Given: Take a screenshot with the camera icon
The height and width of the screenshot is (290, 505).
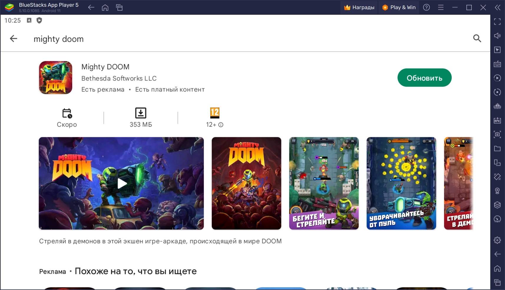Looking at the screenshot, I should click(x=497, y=134).
